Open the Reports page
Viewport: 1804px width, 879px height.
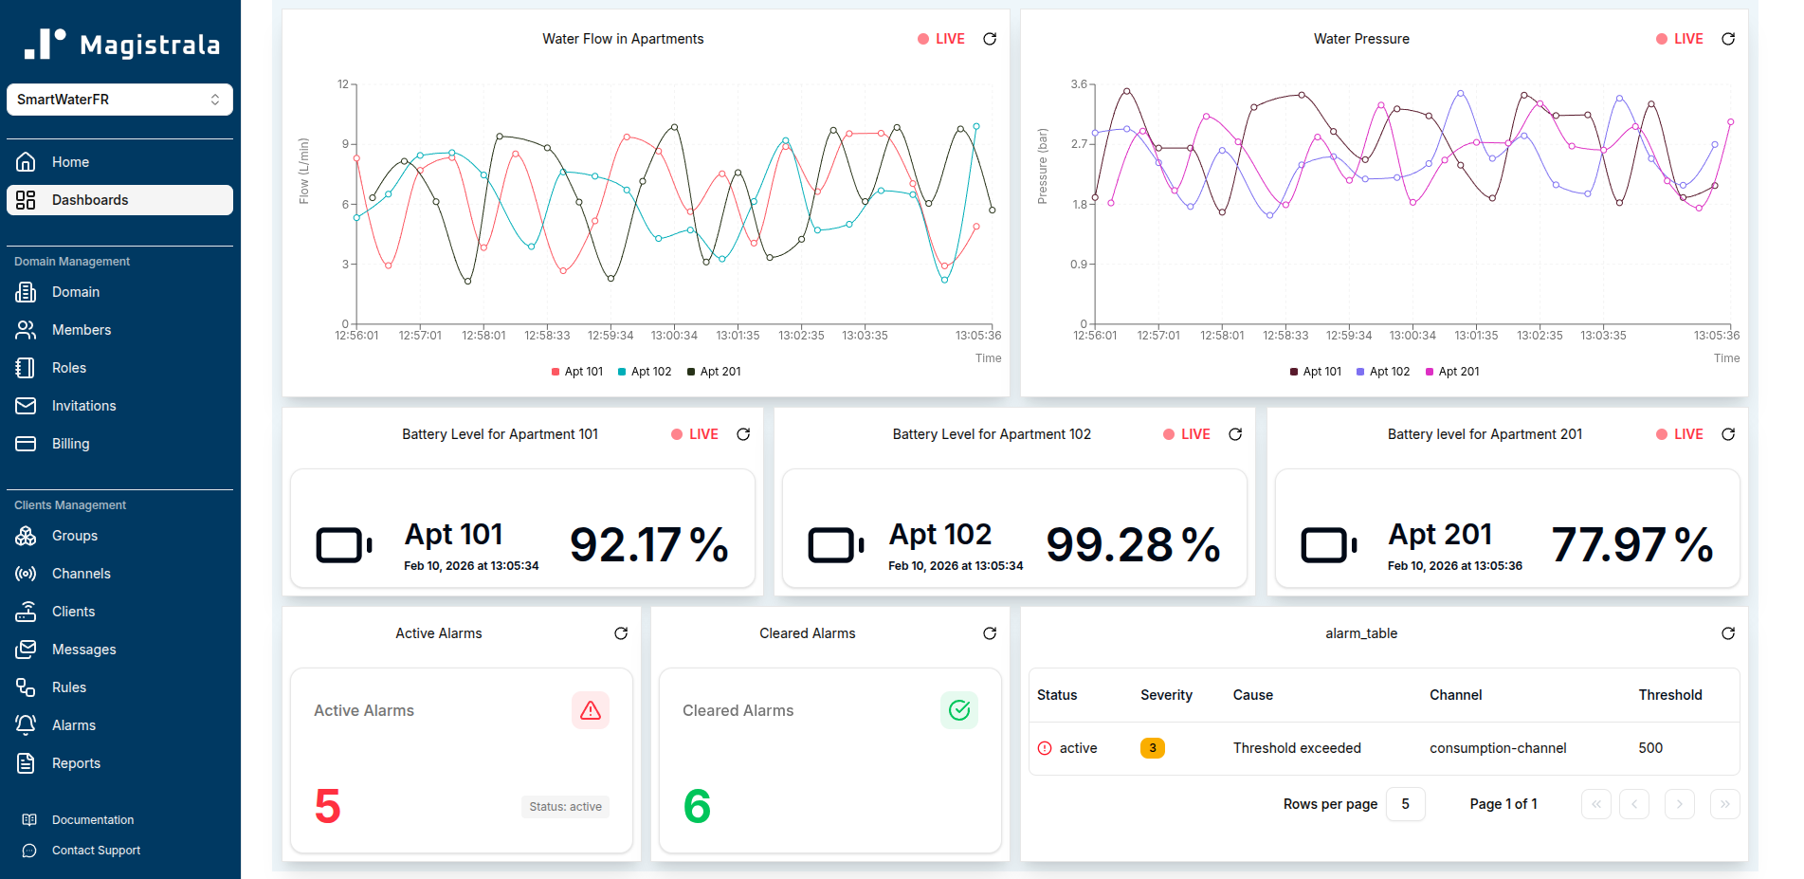(76, 762)
